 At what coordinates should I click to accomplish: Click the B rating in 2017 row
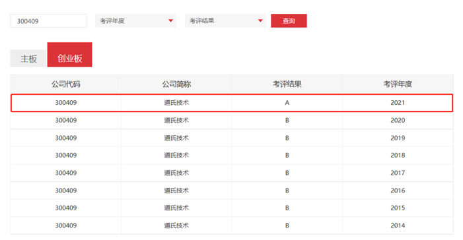287,173
